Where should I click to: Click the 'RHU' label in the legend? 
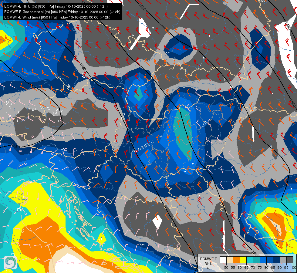pyautogui.click(x=208, y=264)
